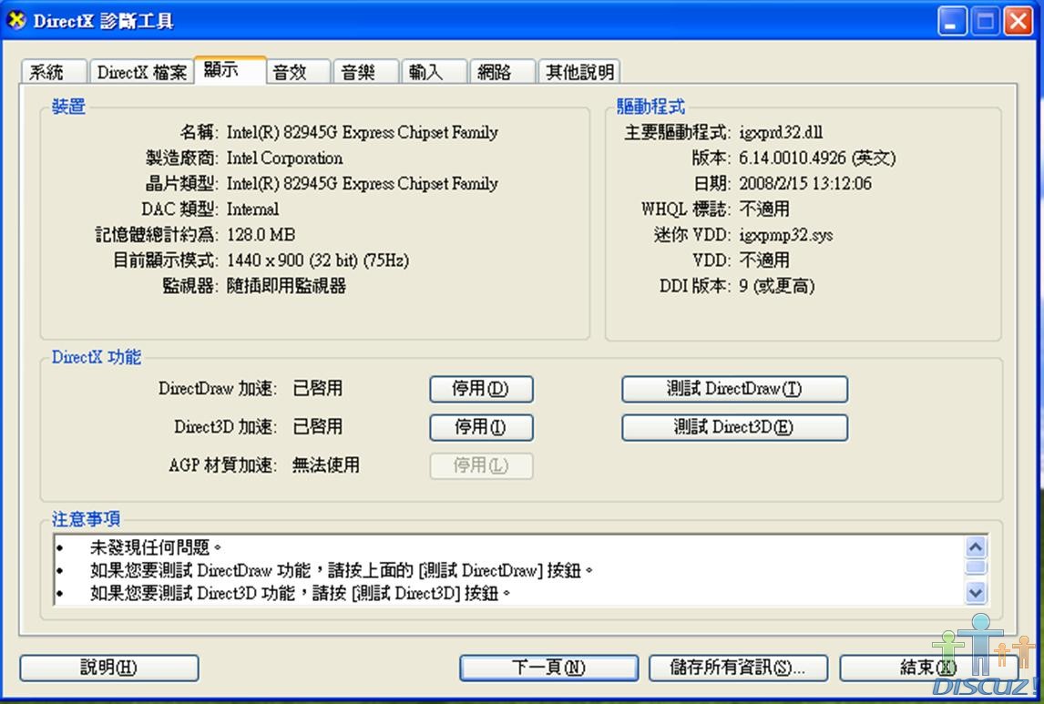The height and width of the screenshot is (704, 1044).
Task: Click version value 6.14.0010.4926
Action: (x=818, y=158)
